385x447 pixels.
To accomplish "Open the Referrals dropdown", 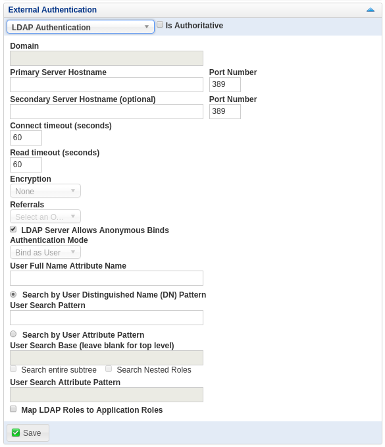I will [x=45, y=217].
